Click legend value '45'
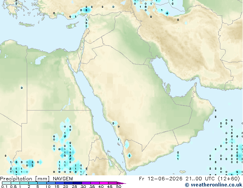Screen dimensions: 243x188 pos(110,186)
